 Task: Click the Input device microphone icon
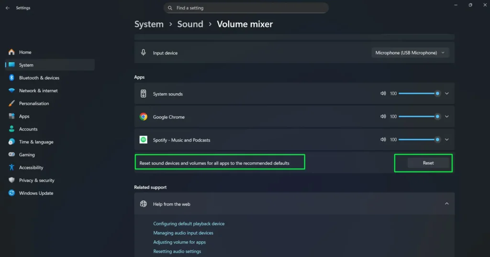point(143,53)
